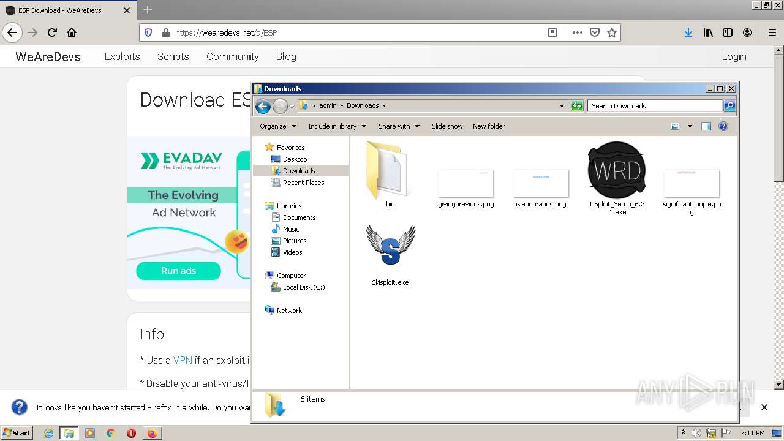
Task: Open Documents library
Action: tap(293, 217)
